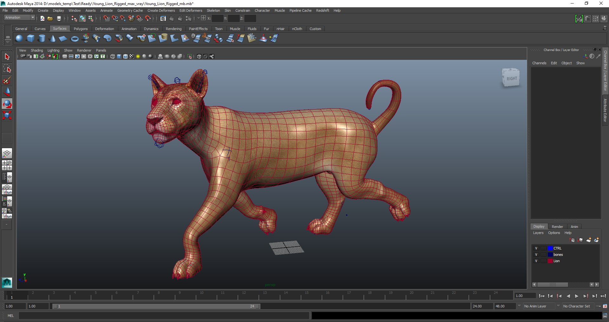
Task: Click the textured display viewport icon
Action: [132, 56]
